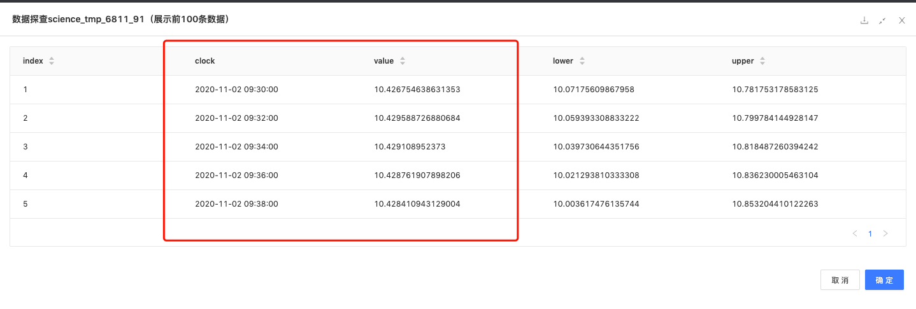The image size is (916, 309).
Task: Sort the table by index column arrows
Action: [52, 61]
